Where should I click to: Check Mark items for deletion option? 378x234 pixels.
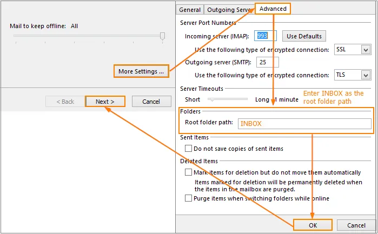(188, 172)
